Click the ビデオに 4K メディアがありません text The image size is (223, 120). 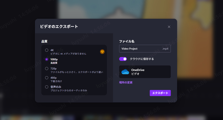68,54
